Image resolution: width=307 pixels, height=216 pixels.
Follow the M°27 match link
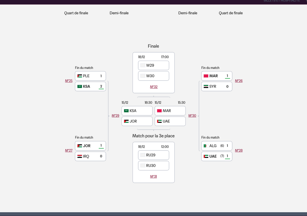coord(69,150)
